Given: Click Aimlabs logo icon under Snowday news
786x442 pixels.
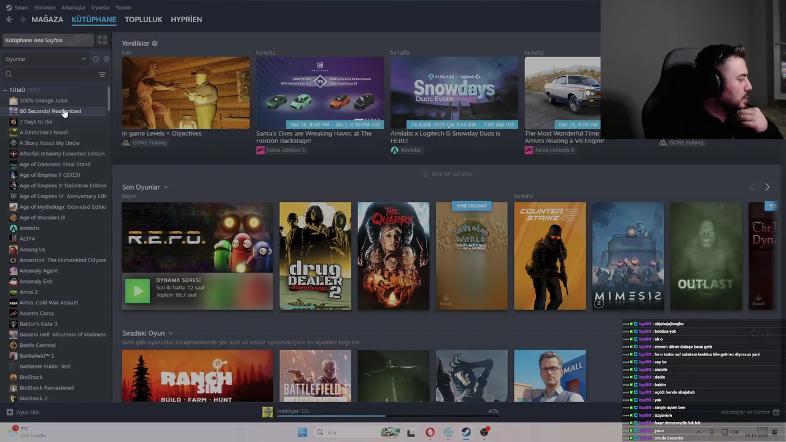Looking at the screenshot, I should (x=394, y=150).
